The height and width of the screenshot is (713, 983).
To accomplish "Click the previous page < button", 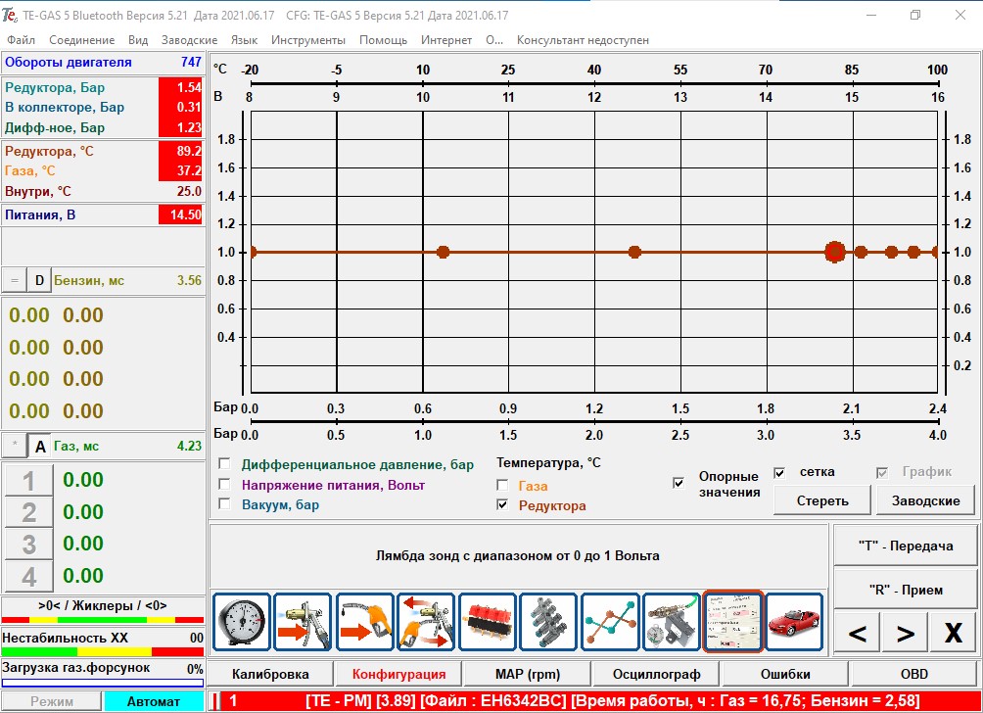I will [x=857, y=633].
